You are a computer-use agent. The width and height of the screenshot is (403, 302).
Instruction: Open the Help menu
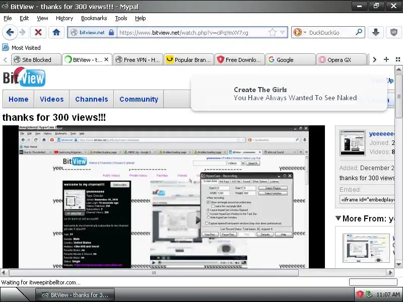[x=141, y=18]
